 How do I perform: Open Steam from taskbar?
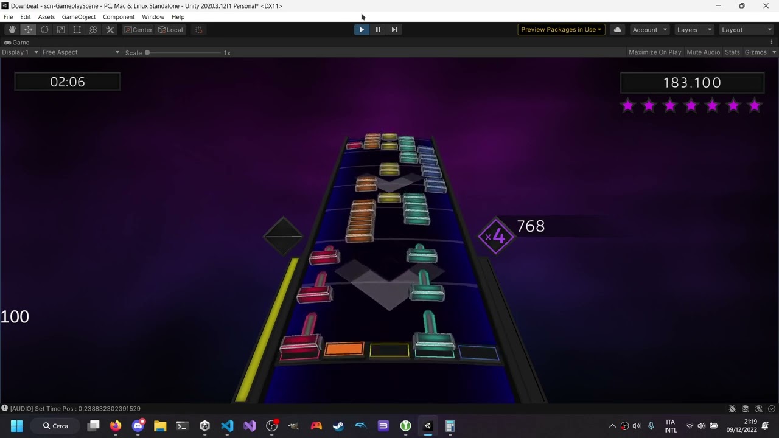pyautogui.click(x=338, y=426)
